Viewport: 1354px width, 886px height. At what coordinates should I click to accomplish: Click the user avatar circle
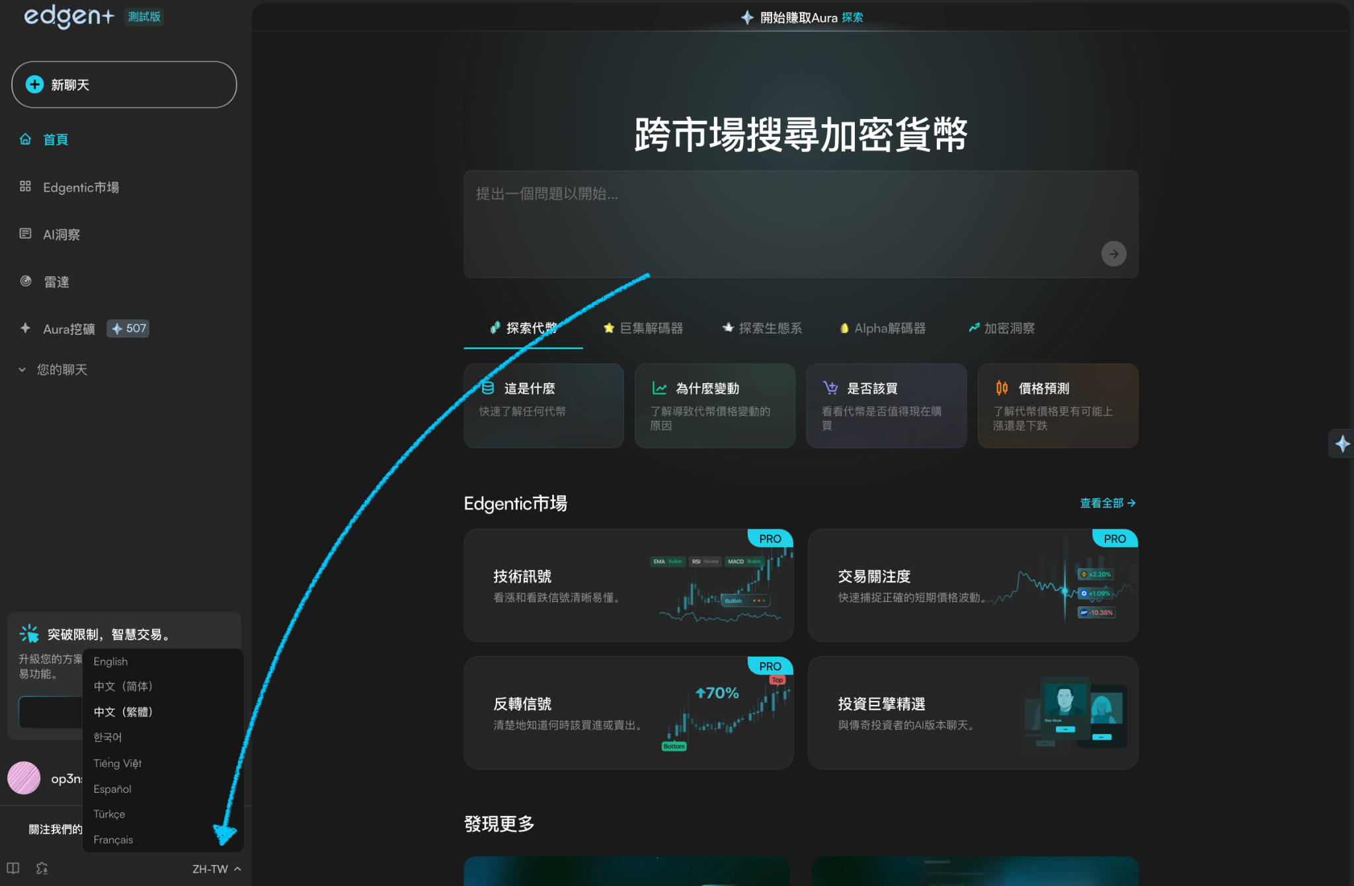coord(24,778)
